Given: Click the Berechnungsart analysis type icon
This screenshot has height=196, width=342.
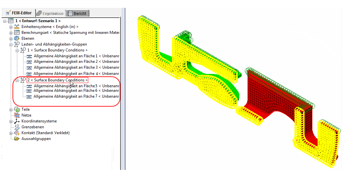Looking at the screenshot, I should 17,33.
